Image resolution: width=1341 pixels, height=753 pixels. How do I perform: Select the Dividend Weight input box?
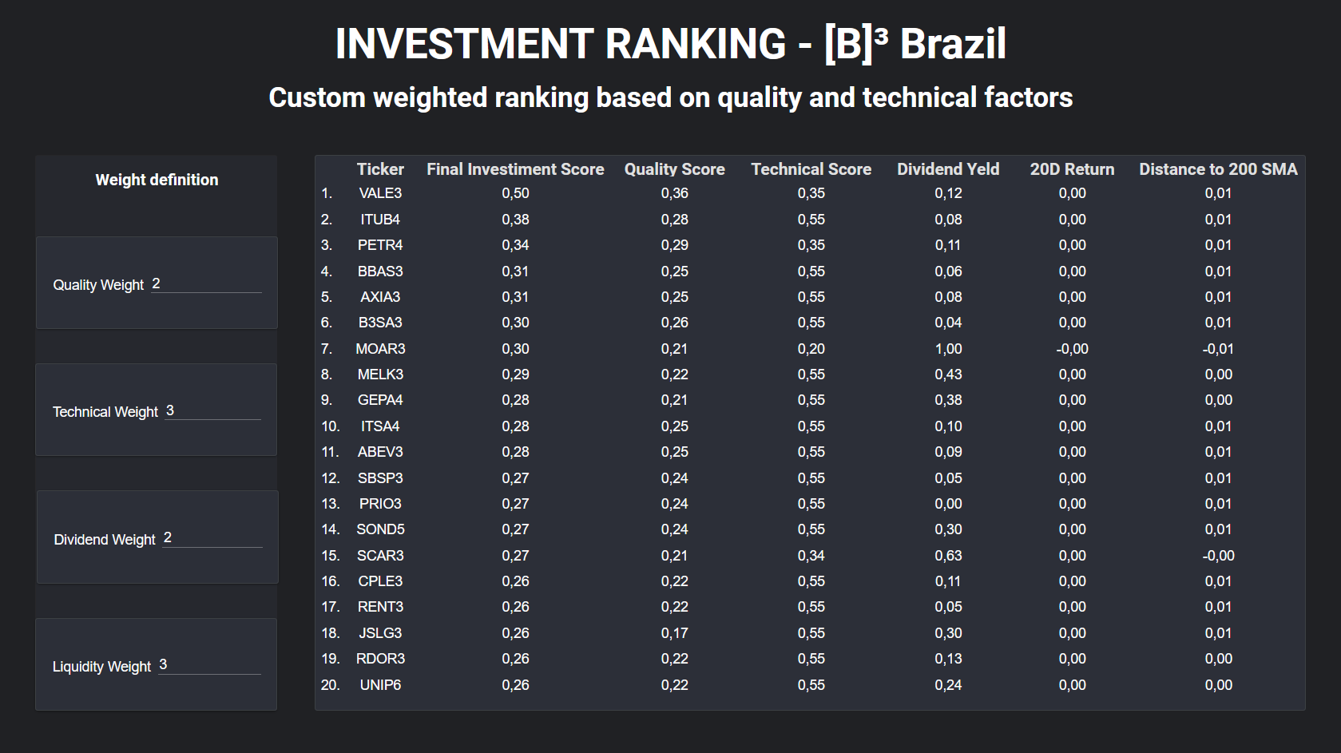(x=212, y=538)
